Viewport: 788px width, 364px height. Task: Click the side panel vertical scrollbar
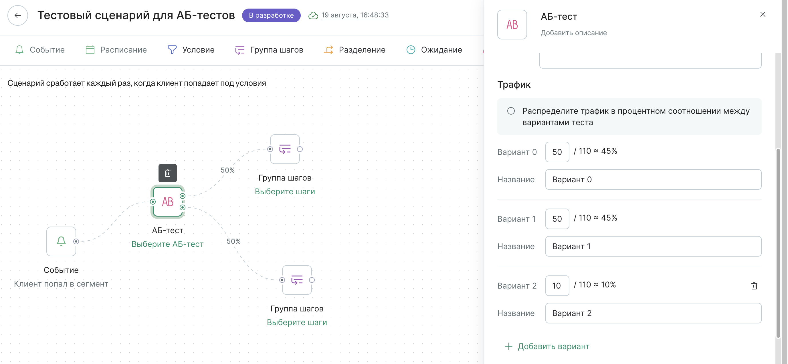pyautogui.click(x=778, y=243)
